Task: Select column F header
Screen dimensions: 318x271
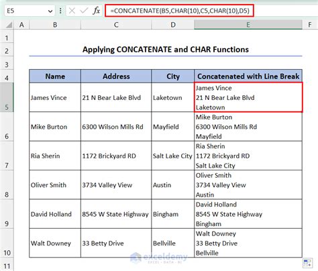Action: tap(310, 25)
